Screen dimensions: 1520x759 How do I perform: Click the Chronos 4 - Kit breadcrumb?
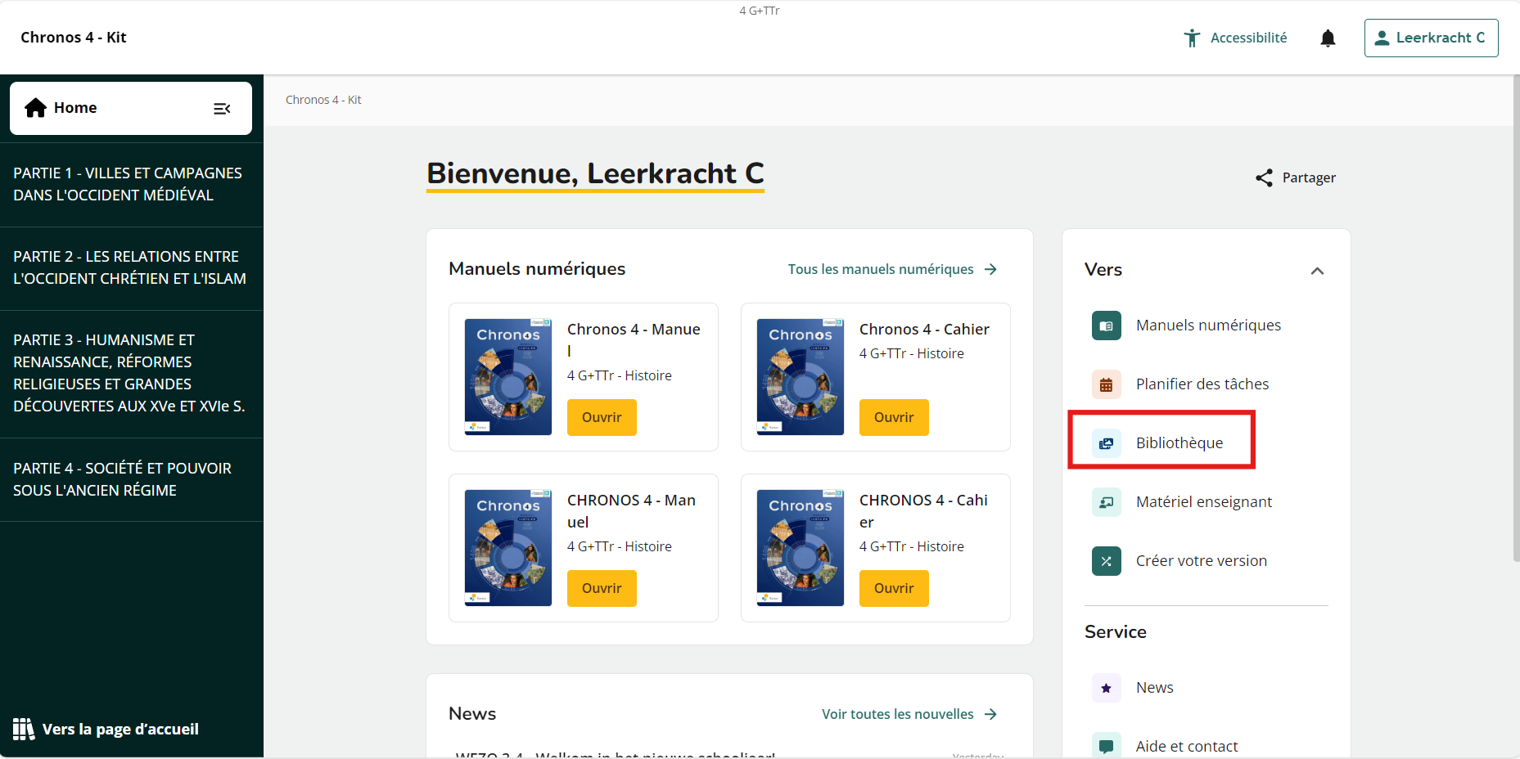(x=323, y=100)
